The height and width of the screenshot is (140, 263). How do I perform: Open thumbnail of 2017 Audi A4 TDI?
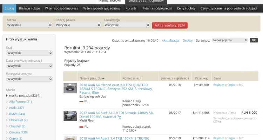point(70,116)
